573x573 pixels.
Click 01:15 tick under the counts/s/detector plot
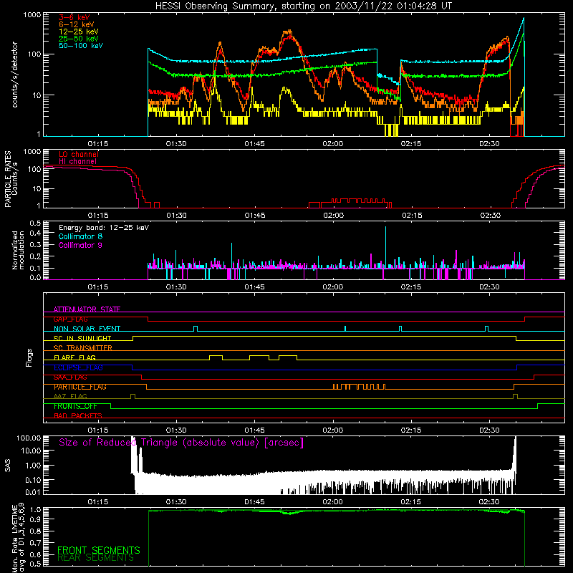[x=98, y=144]
